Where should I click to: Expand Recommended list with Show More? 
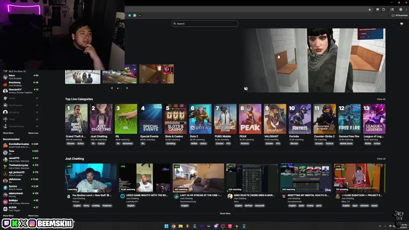[x=8, y=216]
